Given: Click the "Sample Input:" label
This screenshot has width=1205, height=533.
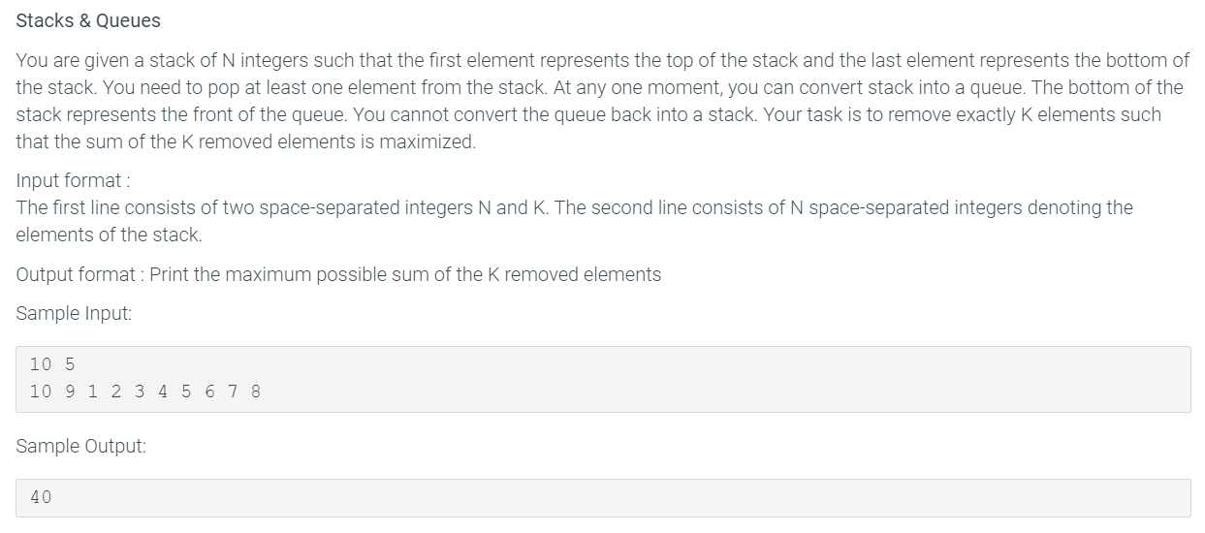Looking at the screenshot, I should point(74,314).
